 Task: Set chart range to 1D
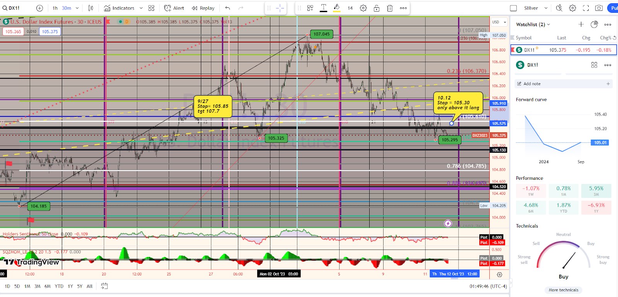coord(7,286)
